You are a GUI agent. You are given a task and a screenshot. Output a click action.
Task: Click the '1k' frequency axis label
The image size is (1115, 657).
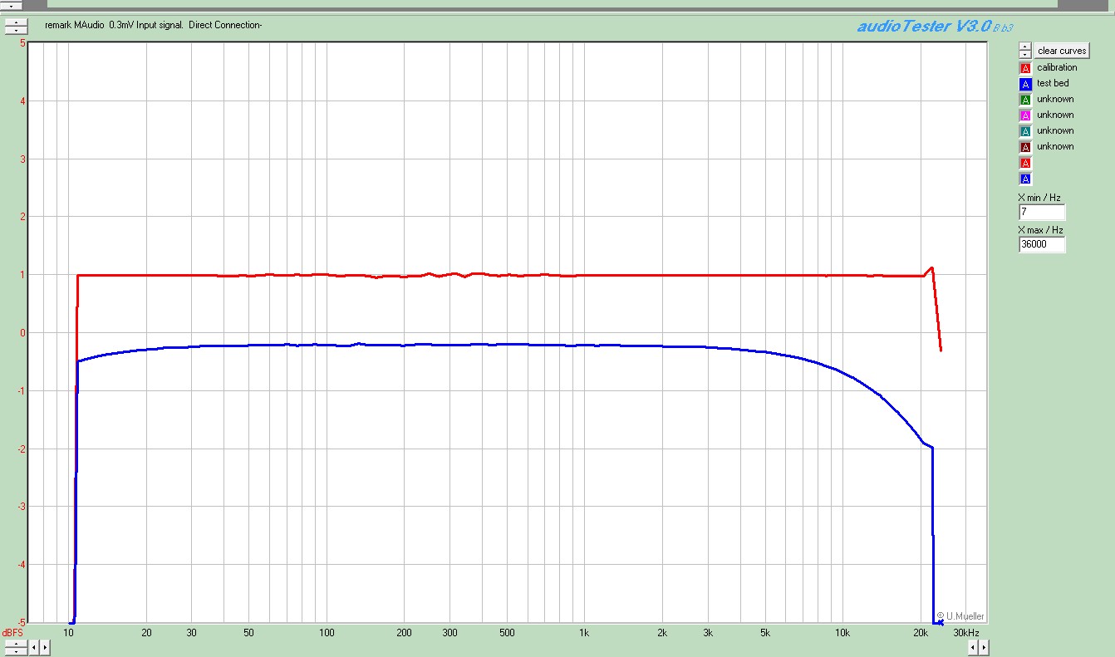[x=584, y=633]
